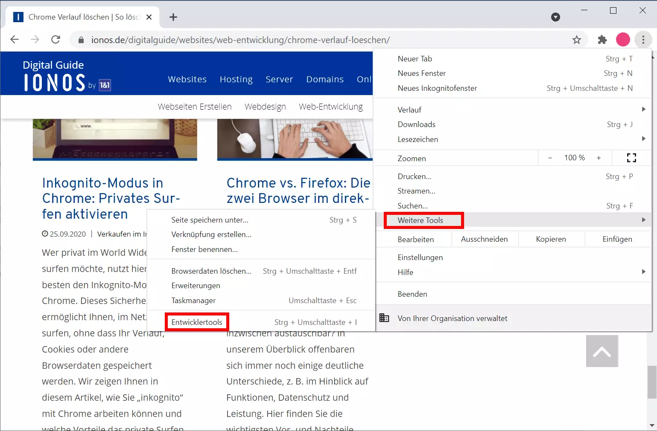Click the Verkaufen im category link
This screenshot has height=431, width=657.
(x=122, y=234)
